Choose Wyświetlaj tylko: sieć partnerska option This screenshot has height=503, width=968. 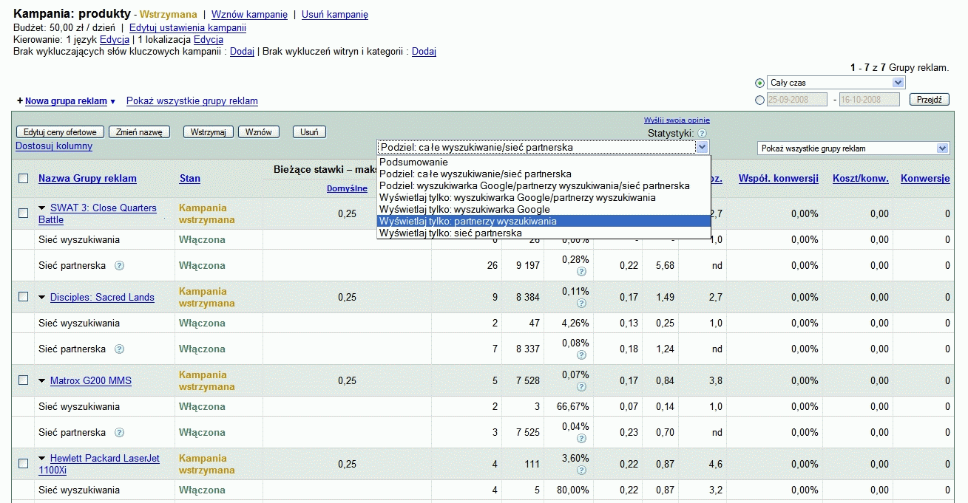tap(544, 233)
